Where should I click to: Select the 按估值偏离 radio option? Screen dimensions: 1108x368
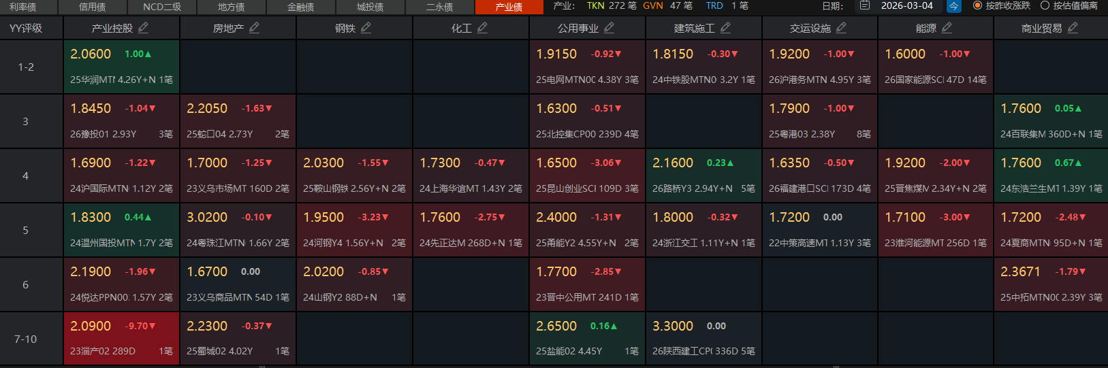(x=1069, y=5)
